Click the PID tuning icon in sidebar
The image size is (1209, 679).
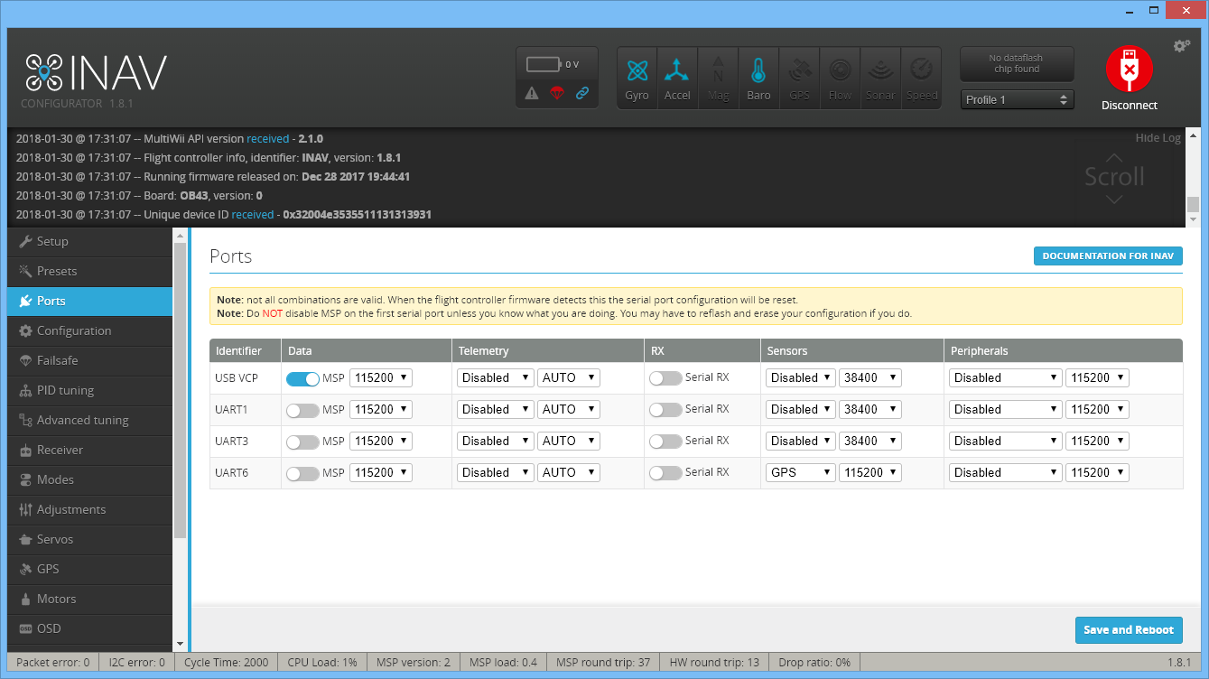pos(25,390)
